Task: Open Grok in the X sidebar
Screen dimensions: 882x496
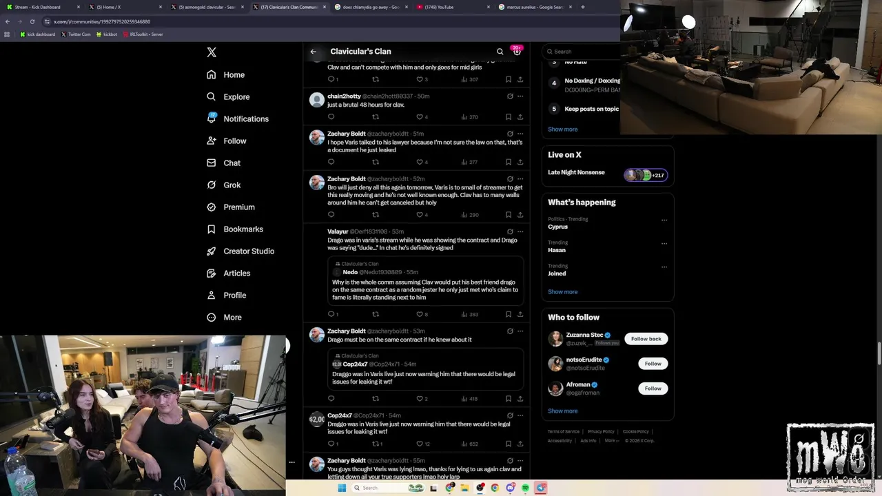Action: click(223, 185)
